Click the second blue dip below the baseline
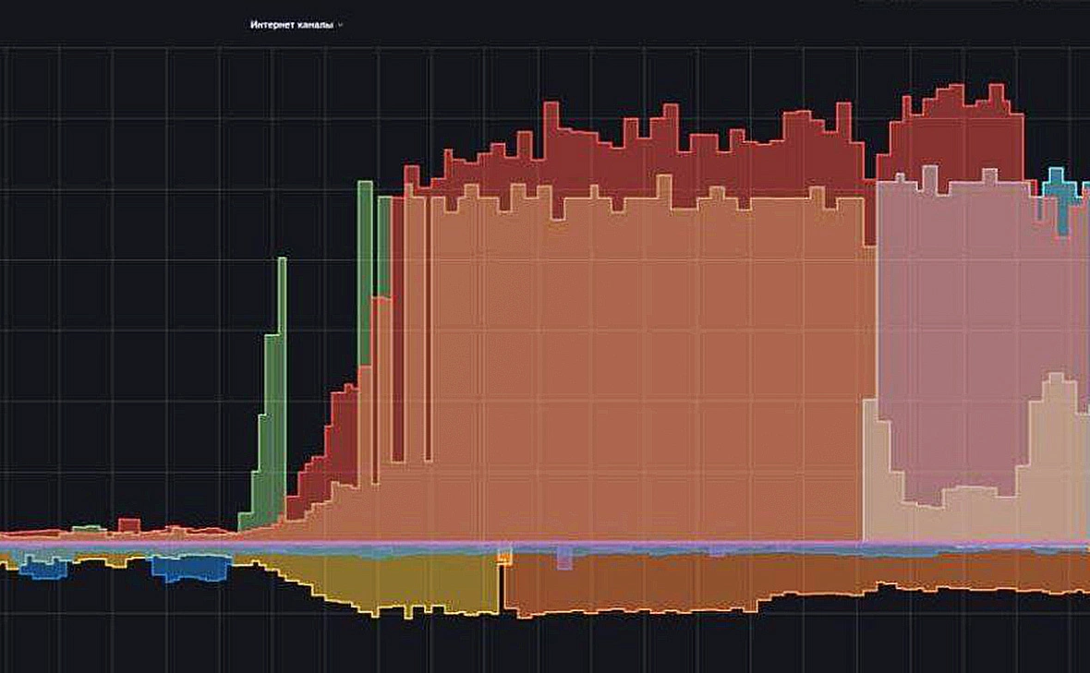Viewport: 1090px width, 673px height. [x=189, y=570]
